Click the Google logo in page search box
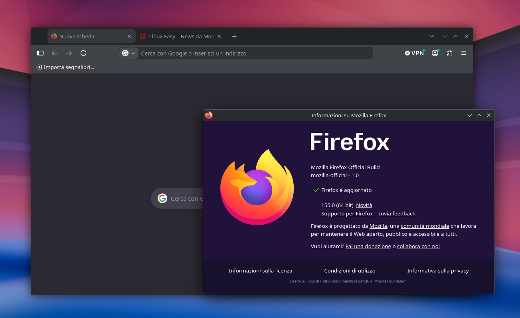Screen dimensions: 520x318 pos(162,198)
